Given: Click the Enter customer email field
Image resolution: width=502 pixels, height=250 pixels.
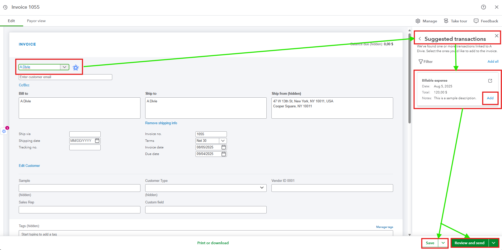Looking at the screenshot, I should [x=65, y=77].
